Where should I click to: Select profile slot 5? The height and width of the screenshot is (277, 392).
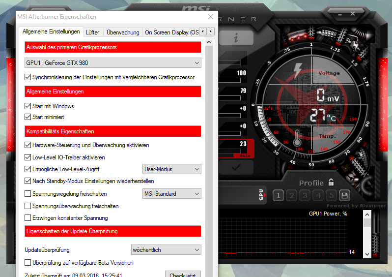pos(332,196)
